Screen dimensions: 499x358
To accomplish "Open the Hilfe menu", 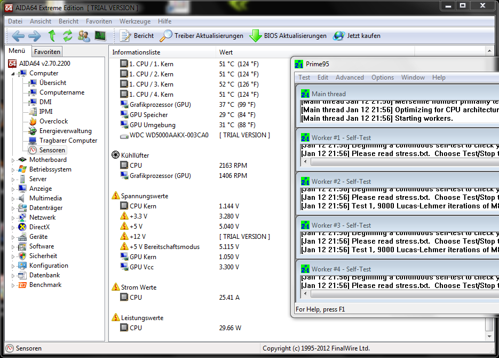I will point(164,21).
